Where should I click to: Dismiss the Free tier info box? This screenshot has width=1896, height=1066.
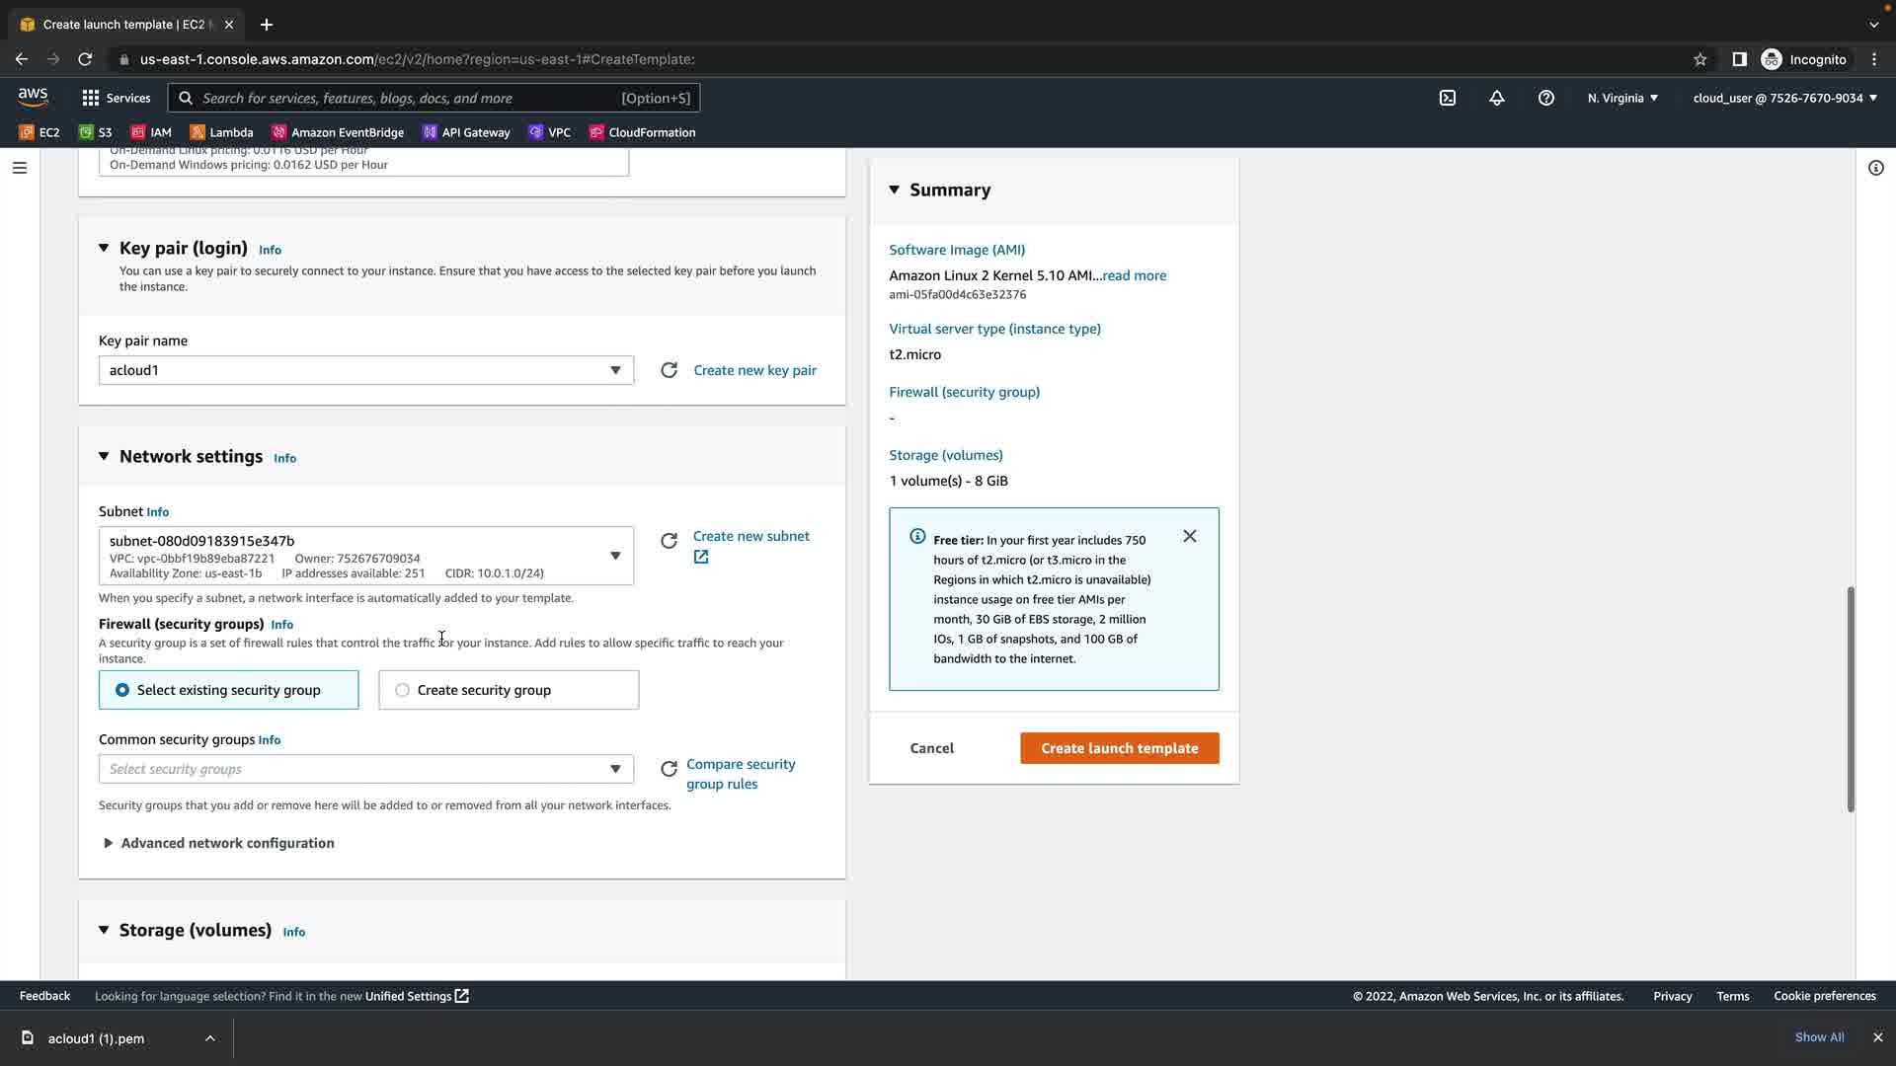click(x=1189, y=536)
